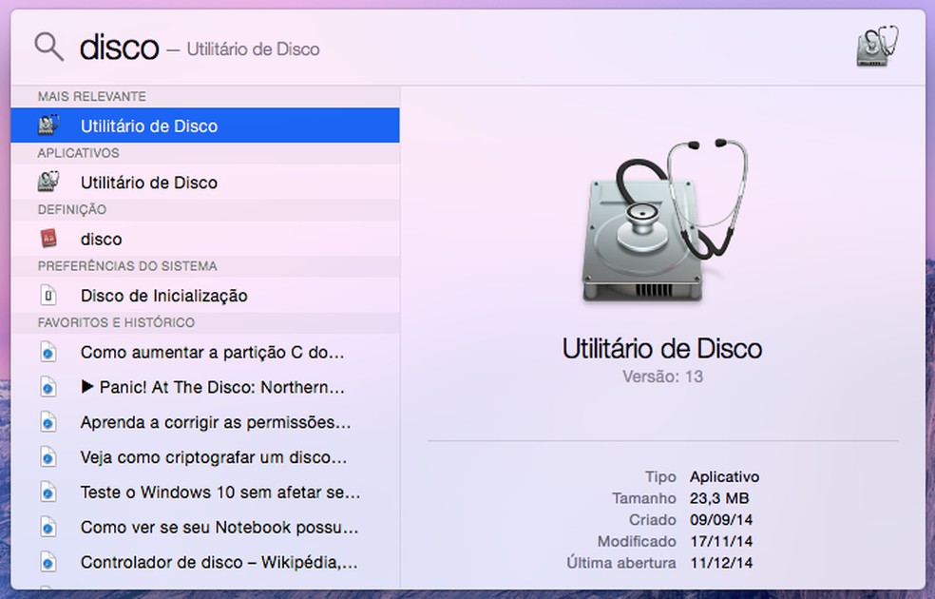Viewport: 935px width, 599px height.
Task: Select 'Como ver se seu Notebook possu...' entry
Action: 195,527
